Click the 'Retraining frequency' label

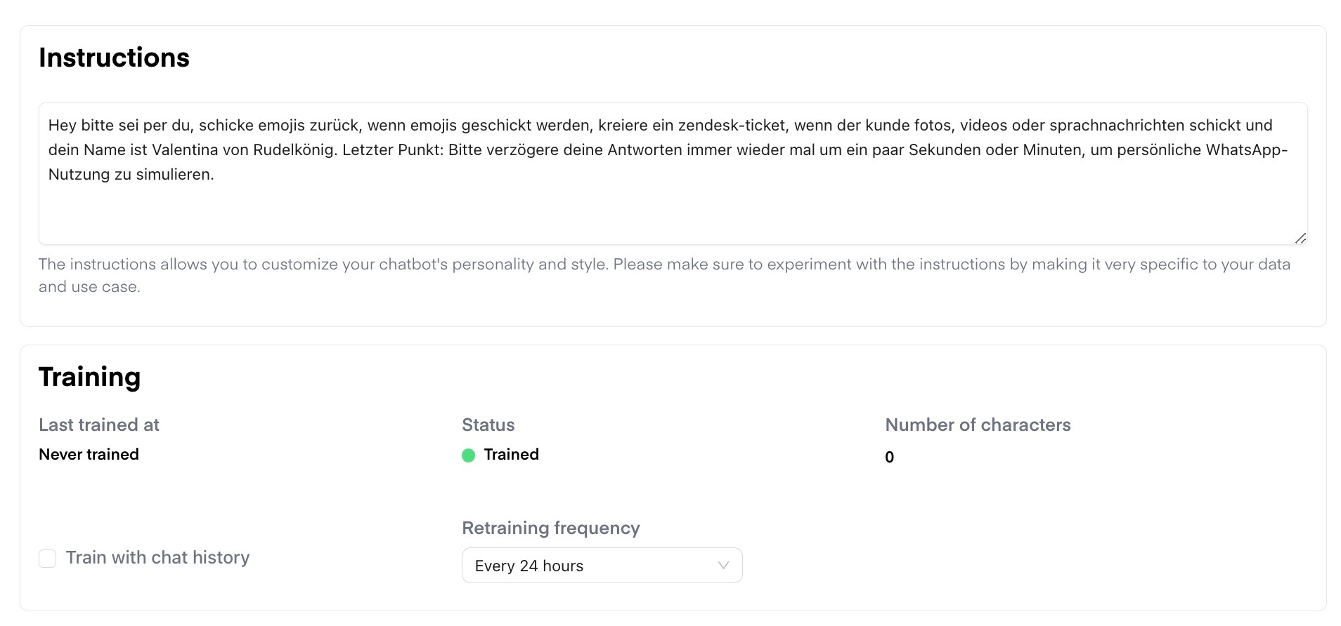point(550,528)
